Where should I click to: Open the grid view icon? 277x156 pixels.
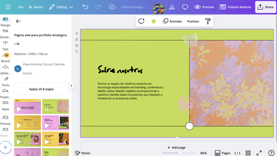248,153
